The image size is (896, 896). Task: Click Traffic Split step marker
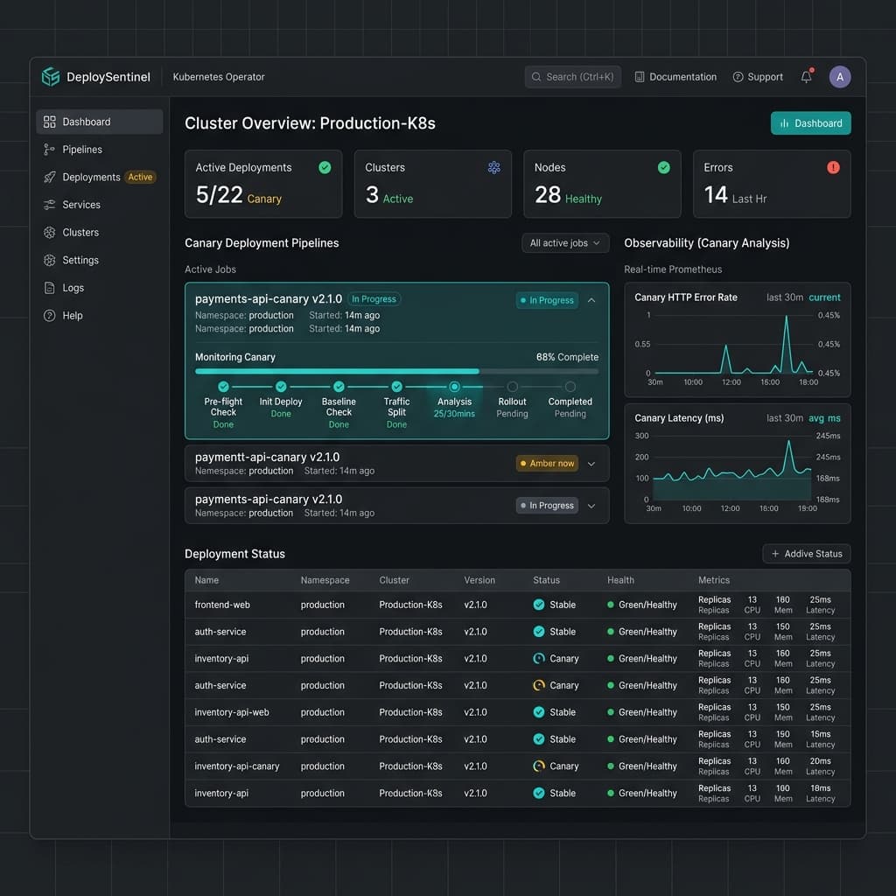(x=396, y=387)
